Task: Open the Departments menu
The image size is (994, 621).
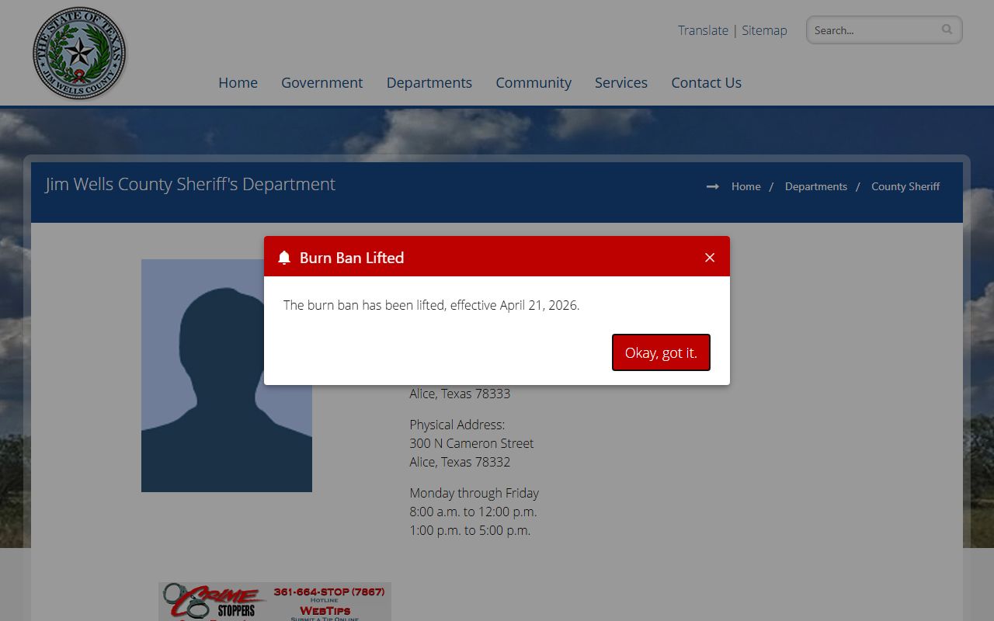Action: coord(429,82)
